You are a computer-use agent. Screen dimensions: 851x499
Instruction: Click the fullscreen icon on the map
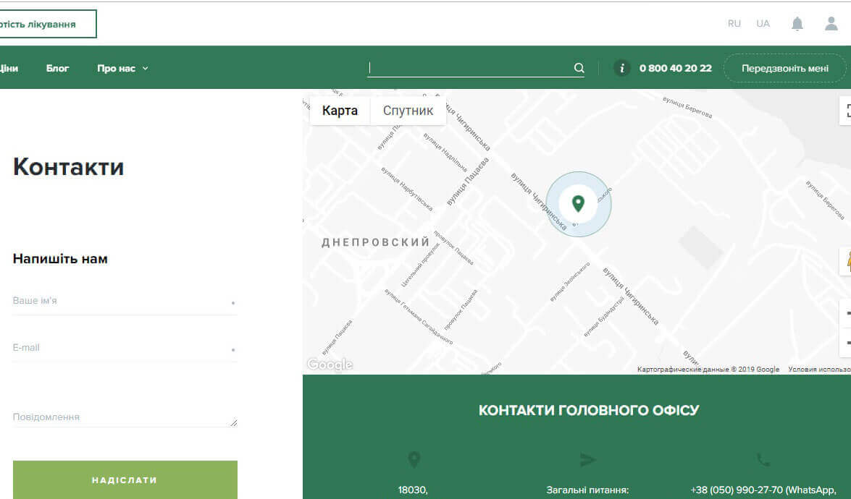[847, 110]
